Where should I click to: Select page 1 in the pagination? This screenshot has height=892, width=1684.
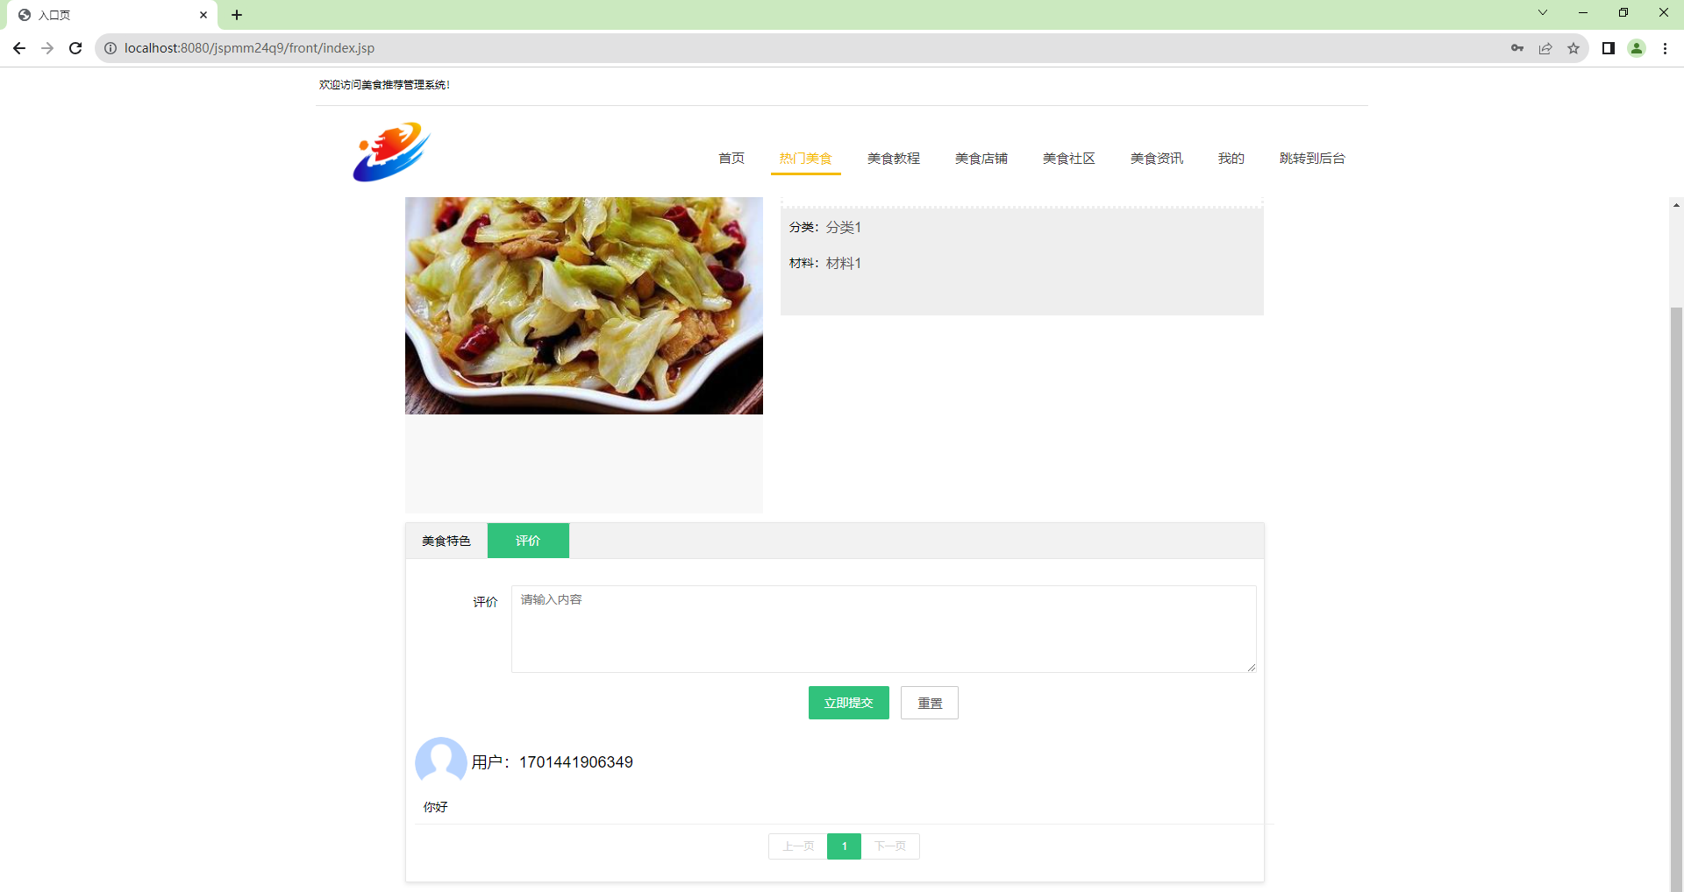tap(844, 846)
